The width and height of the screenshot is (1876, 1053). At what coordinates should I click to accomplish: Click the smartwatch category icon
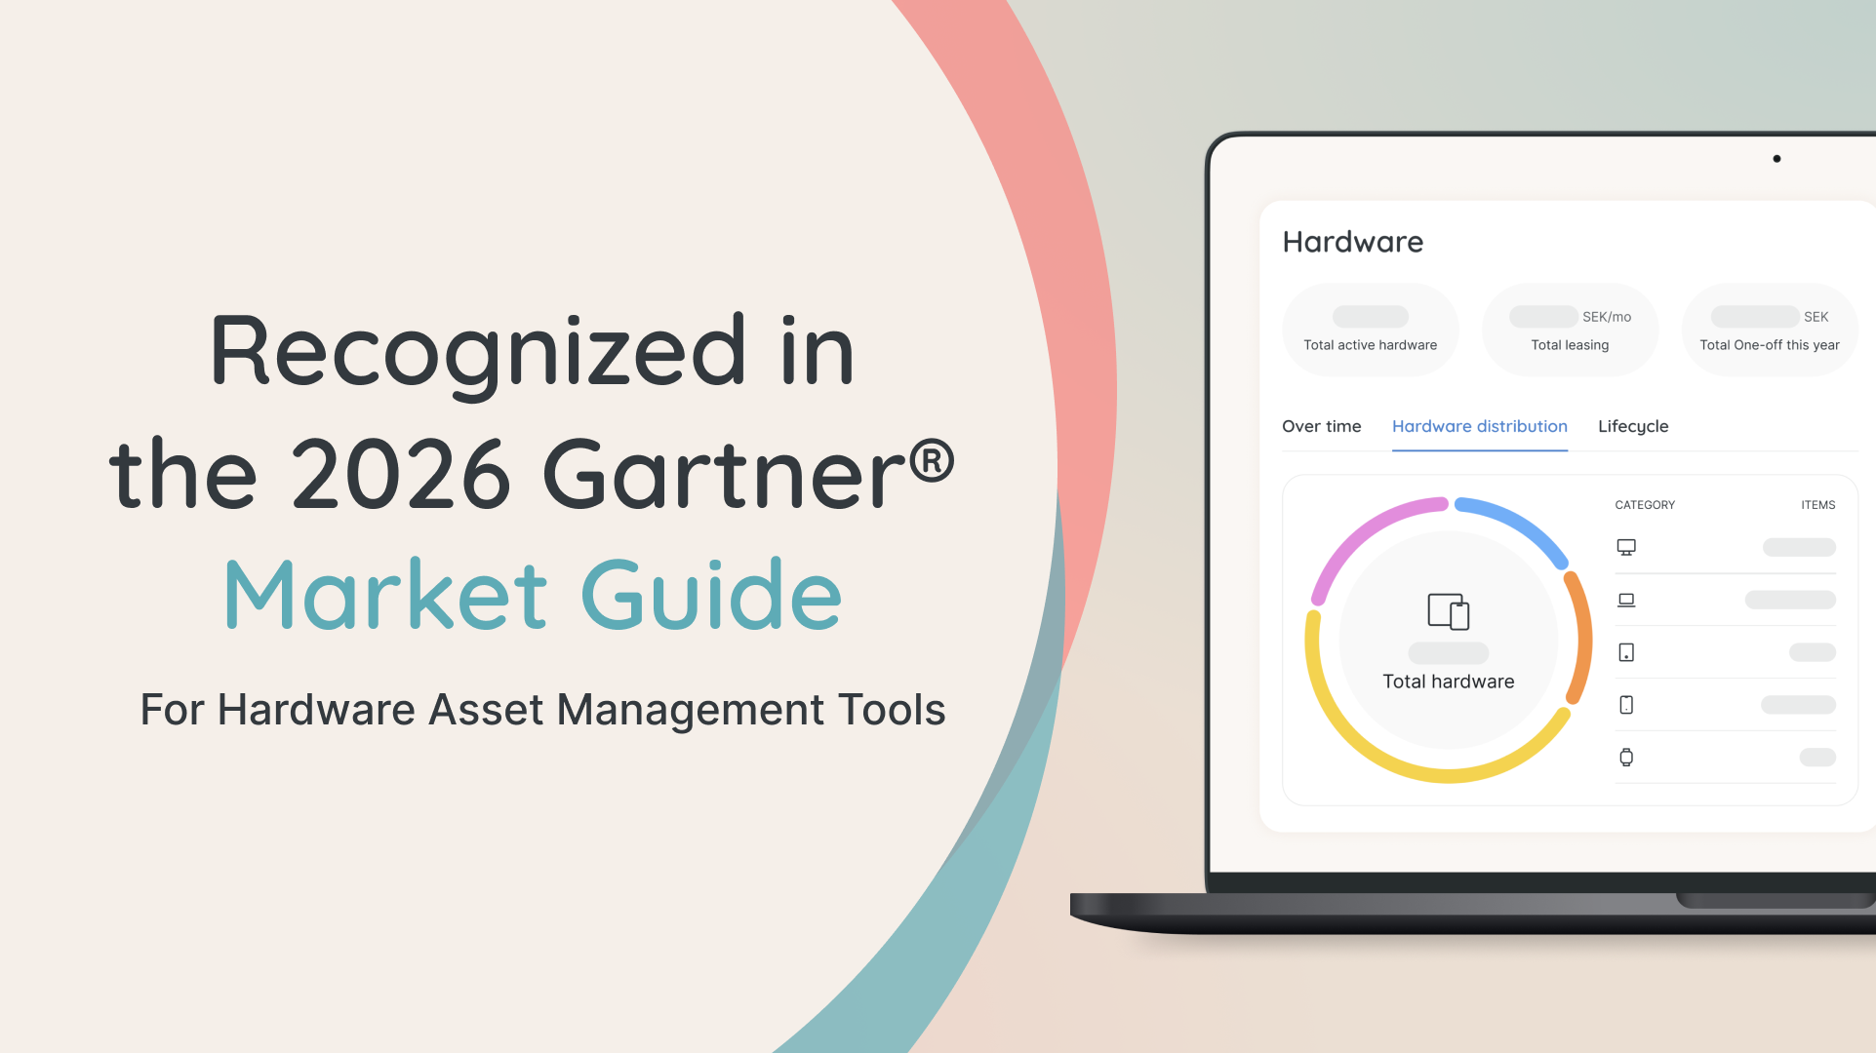1625,758
